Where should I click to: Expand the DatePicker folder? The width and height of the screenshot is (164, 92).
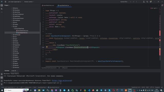point(12,16)
